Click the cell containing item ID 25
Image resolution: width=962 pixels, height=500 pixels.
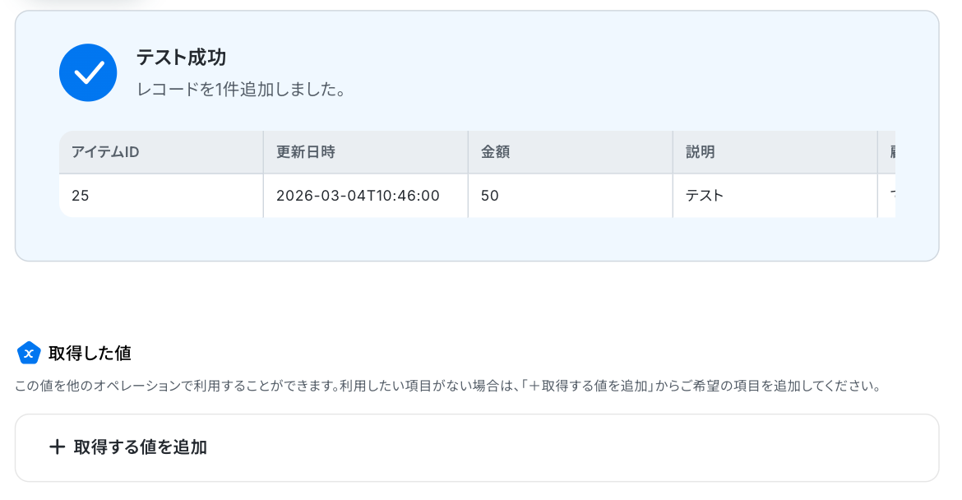click(x=161, y=196)
